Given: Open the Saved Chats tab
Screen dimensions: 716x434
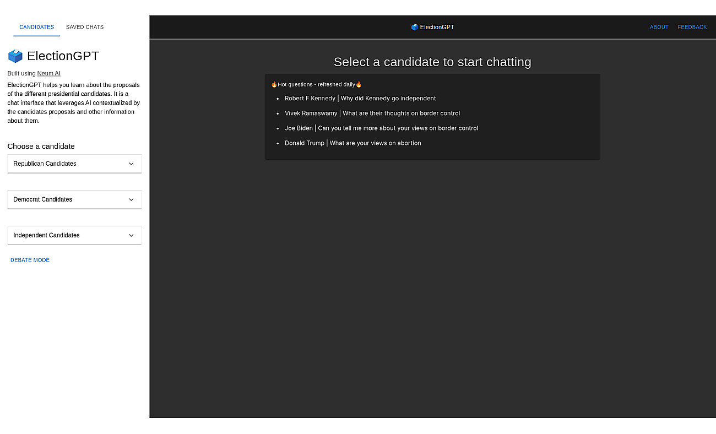Looking at the screenshot, I should tap(85, 27).
